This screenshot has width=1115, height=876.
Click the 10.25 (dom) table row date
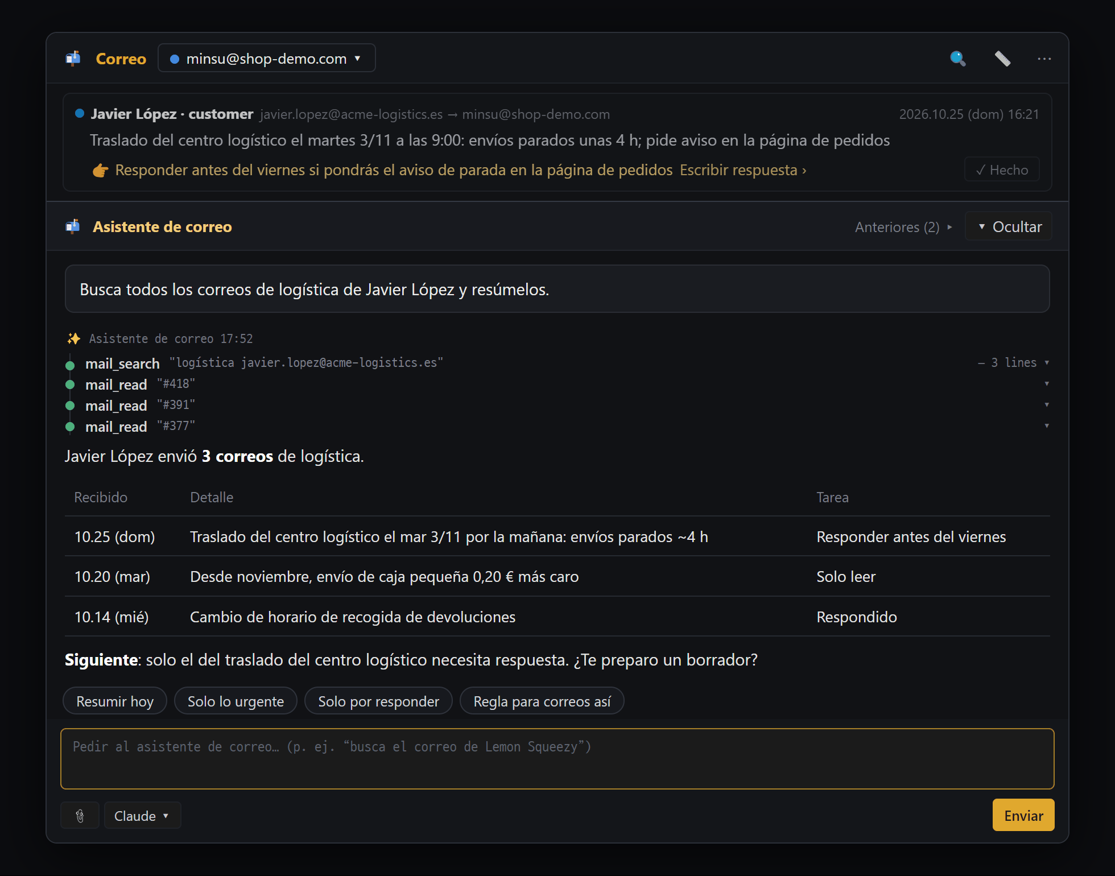(115, 537)
